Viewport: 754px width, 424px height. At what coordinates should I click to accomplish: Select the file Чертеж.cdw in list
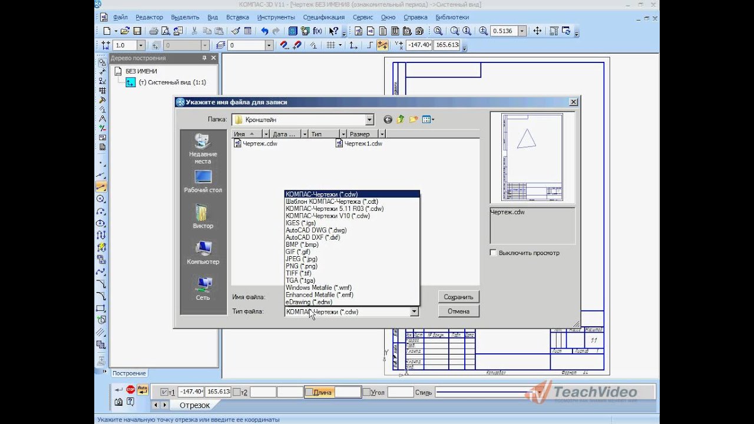256,143
